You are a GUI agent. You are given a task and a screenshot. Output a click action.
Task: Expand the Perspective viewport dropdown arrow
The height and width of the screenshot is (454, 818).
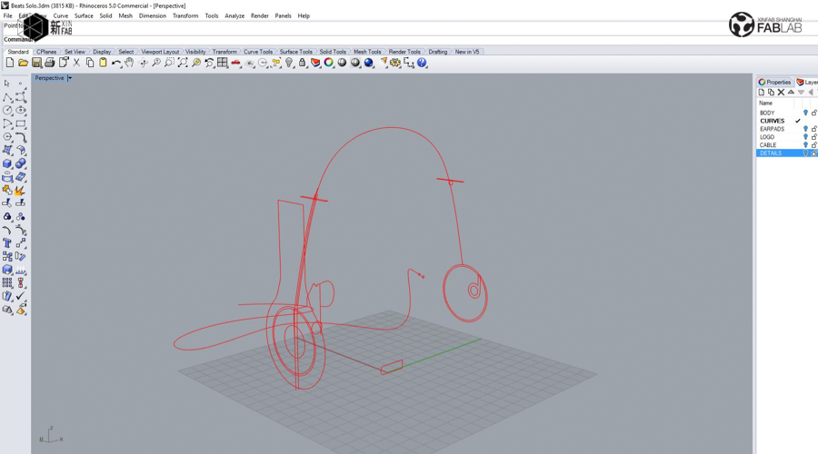tap(69, 78)
